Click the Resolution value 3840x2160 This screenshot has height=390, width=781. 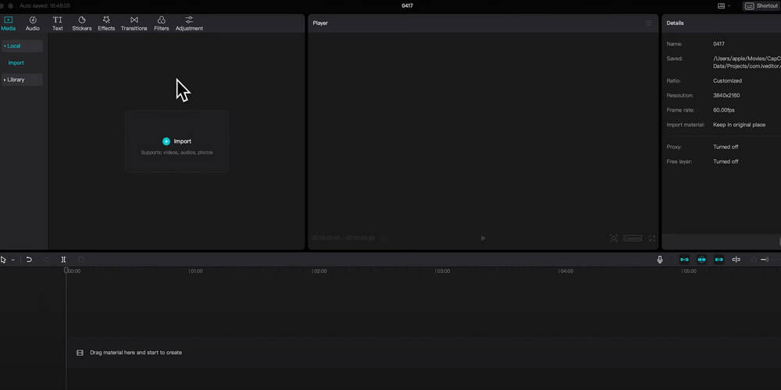tap(726, 95)
